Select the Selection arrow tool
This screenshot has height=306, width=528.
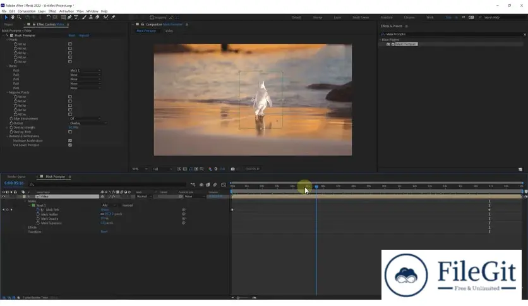[x=6, y=17]
